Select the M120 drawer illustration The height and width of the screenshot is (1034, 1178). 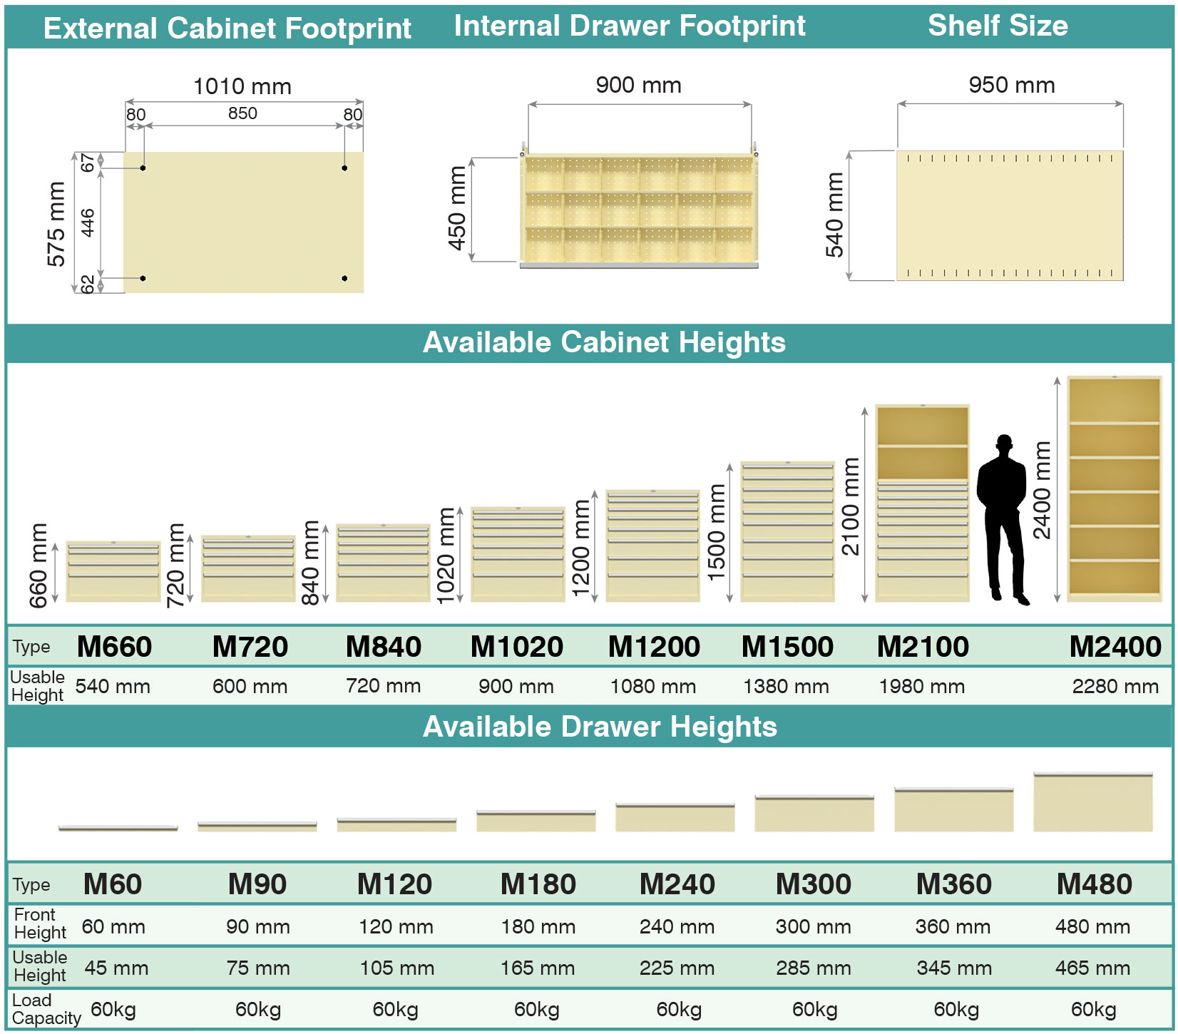pyautogui.click(x=396, y=824)
